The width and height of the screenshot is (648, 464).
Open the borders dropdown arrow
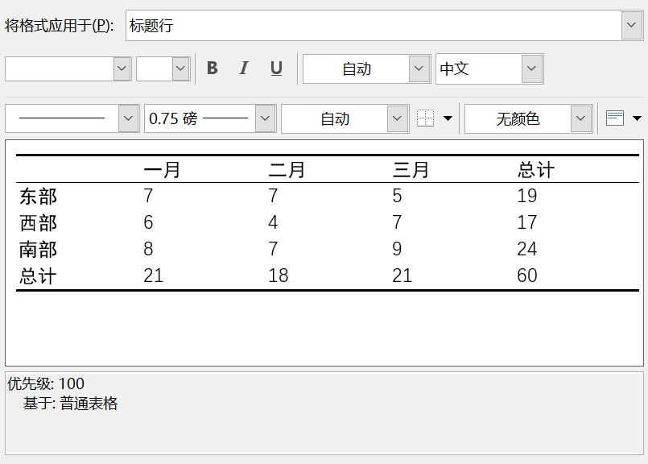pos(448,118)
